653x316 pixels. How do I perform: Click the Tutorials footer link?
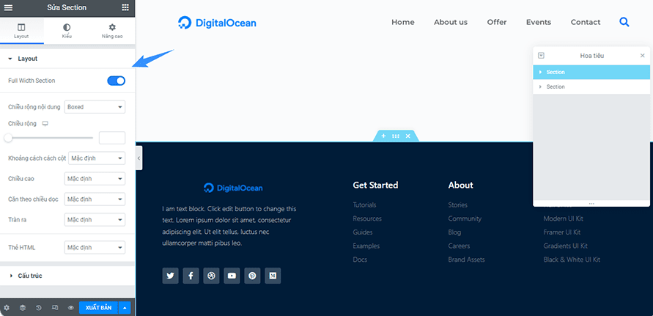[x=364, y=205]
